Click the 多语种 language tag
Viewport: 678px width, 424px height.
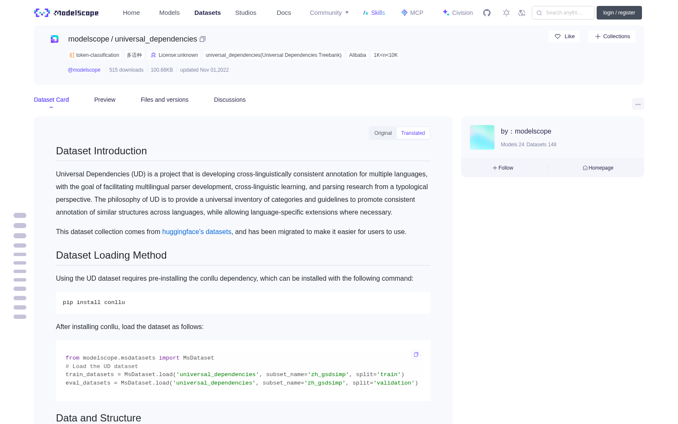coord(134,55)
